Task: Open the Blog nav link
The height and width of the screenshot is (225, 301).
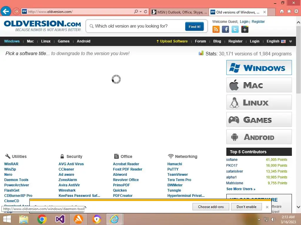Action: (217, 41)
